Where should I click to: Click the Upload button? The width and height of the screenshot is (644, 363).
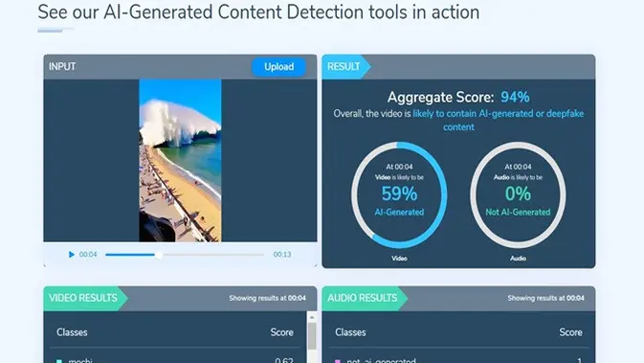pyautogui.click(x=278, y=67)
